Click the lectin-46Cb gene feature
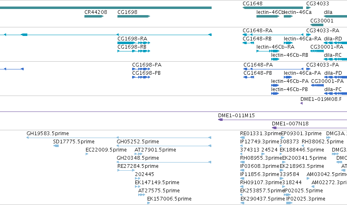 [268, 16]
